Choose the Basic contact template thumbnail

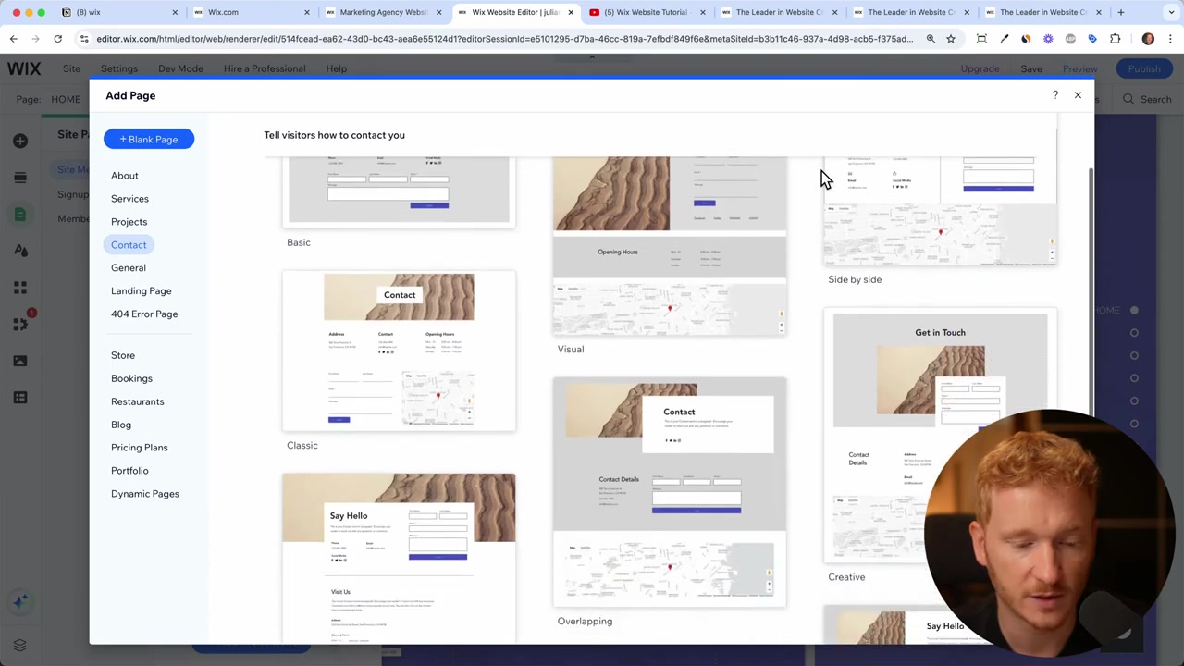point(399,191)
